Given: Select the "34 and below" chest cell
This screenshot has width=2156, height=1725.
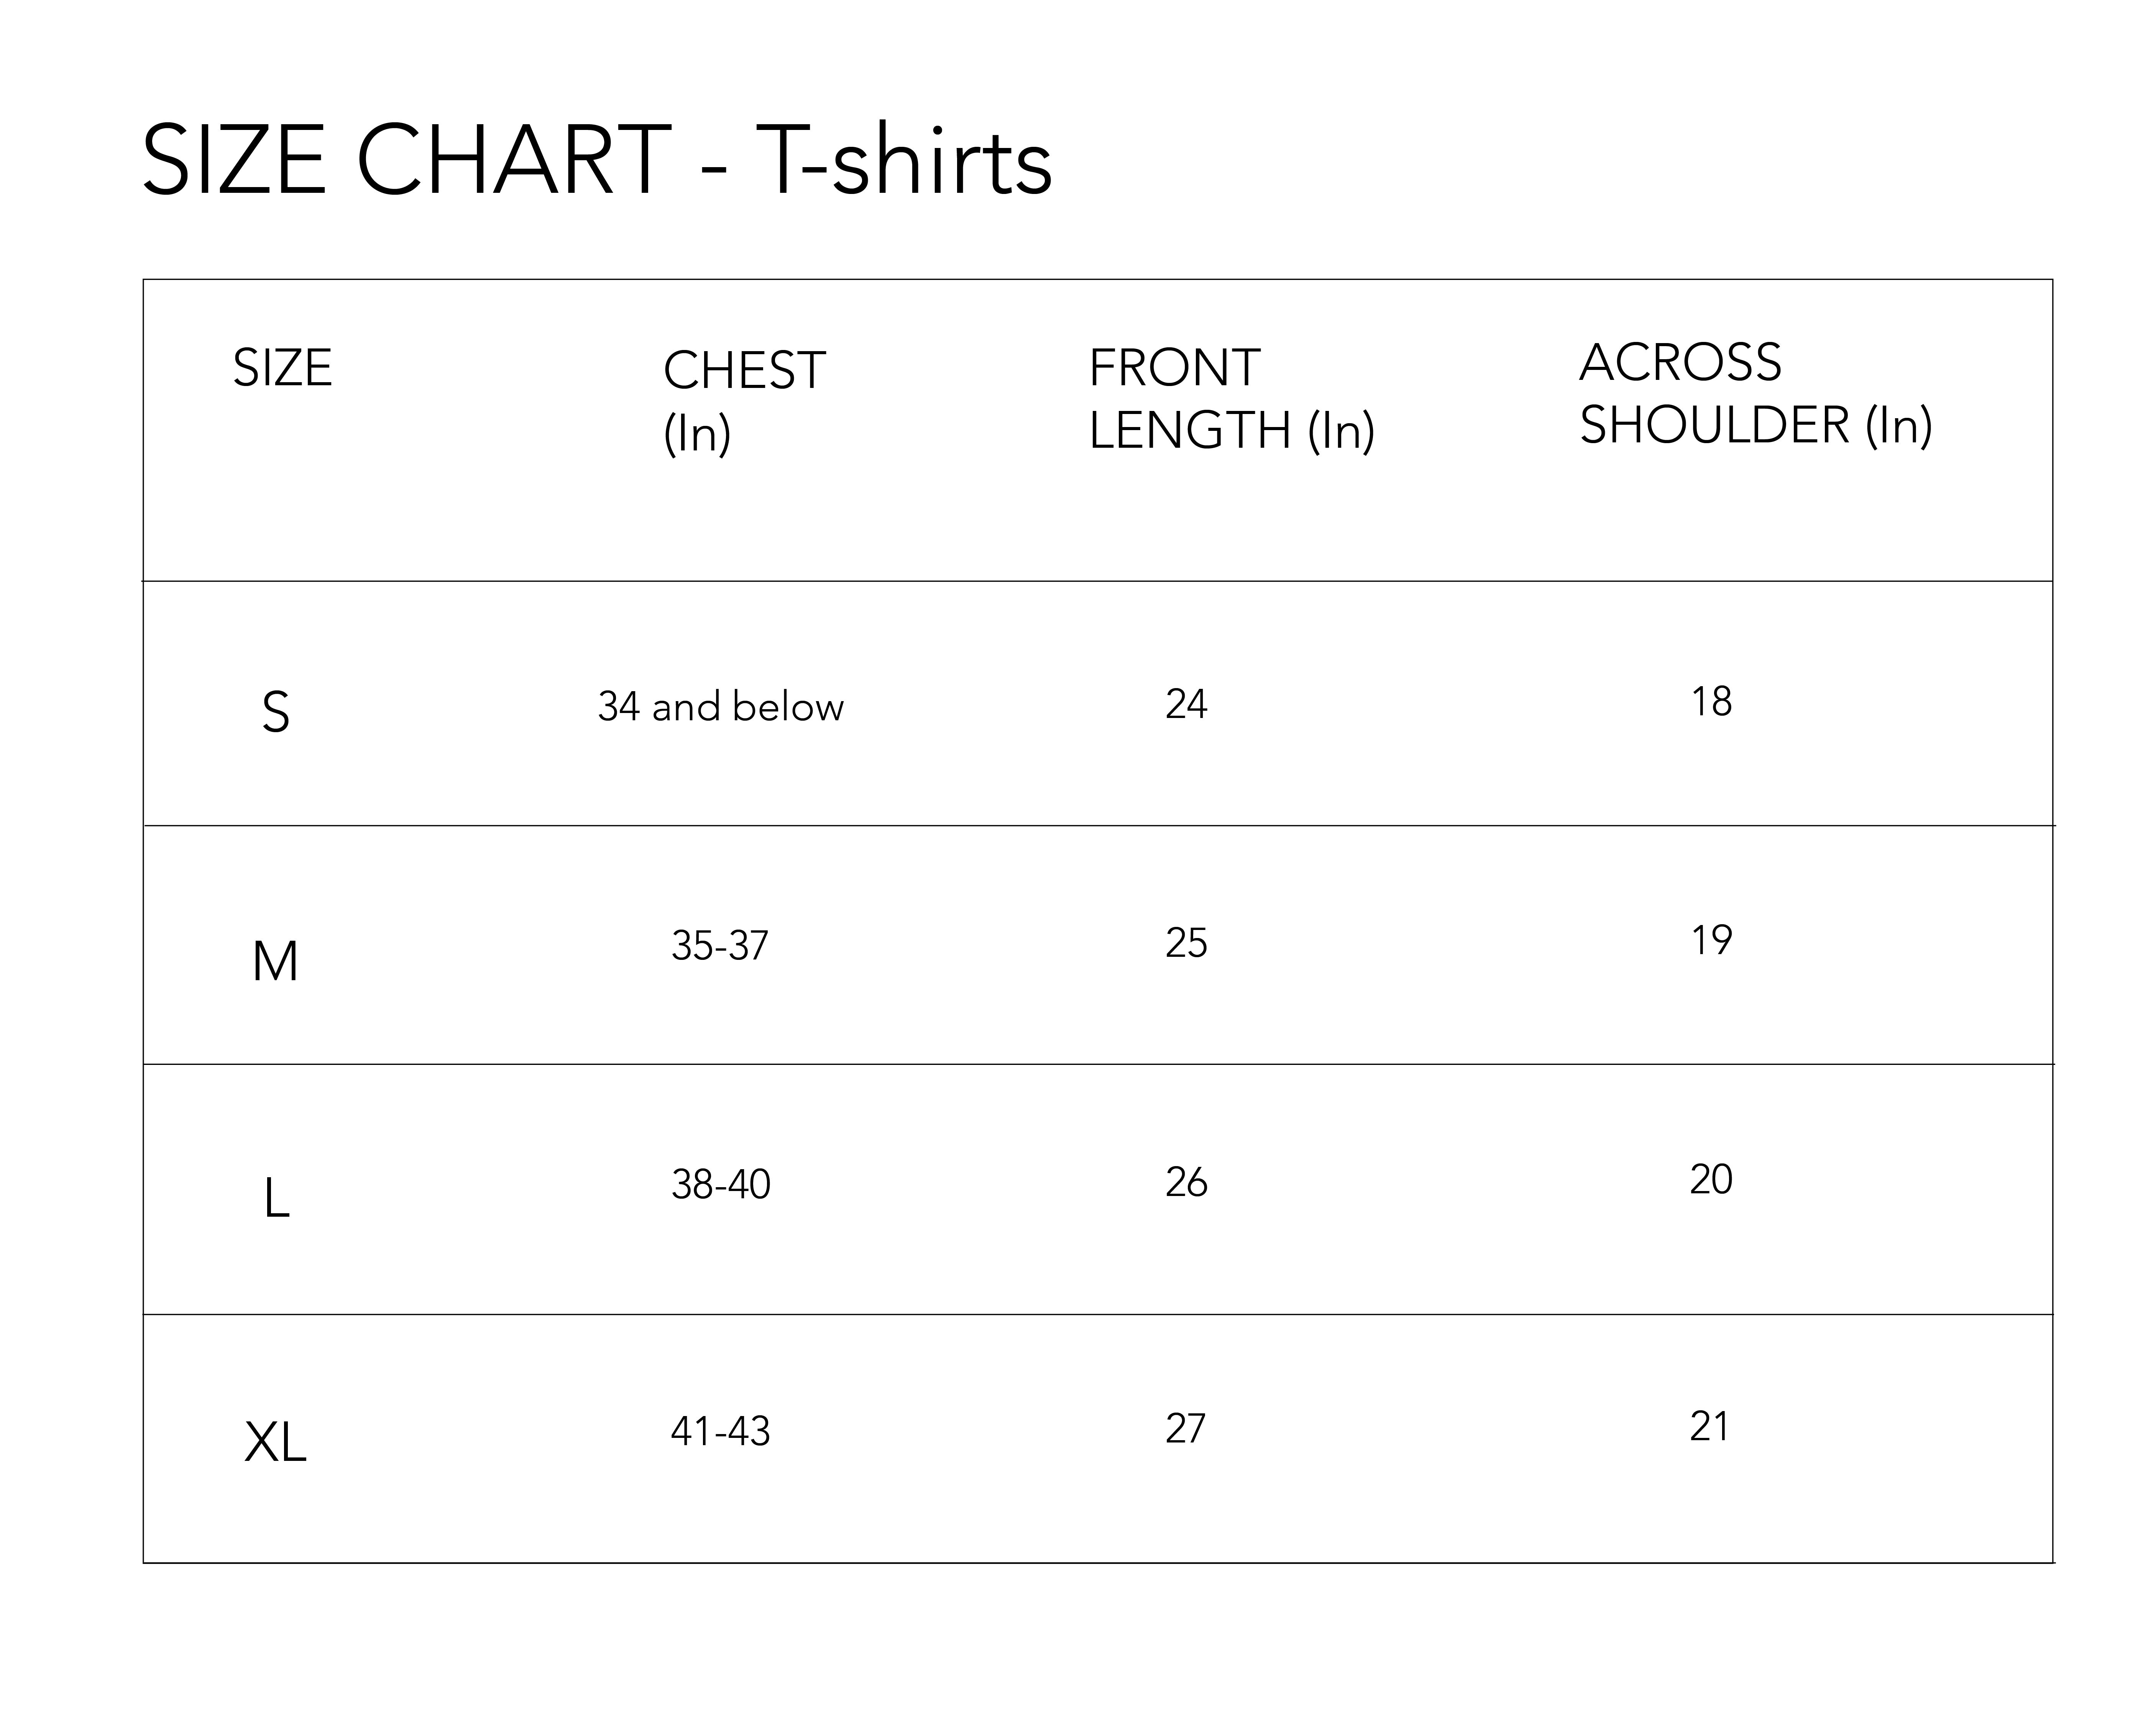Looking at the screenshot, I should tap(720, 707).
